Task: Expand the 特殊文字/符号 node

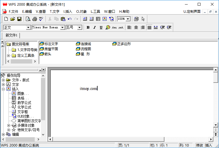Action: pos(9,130)
